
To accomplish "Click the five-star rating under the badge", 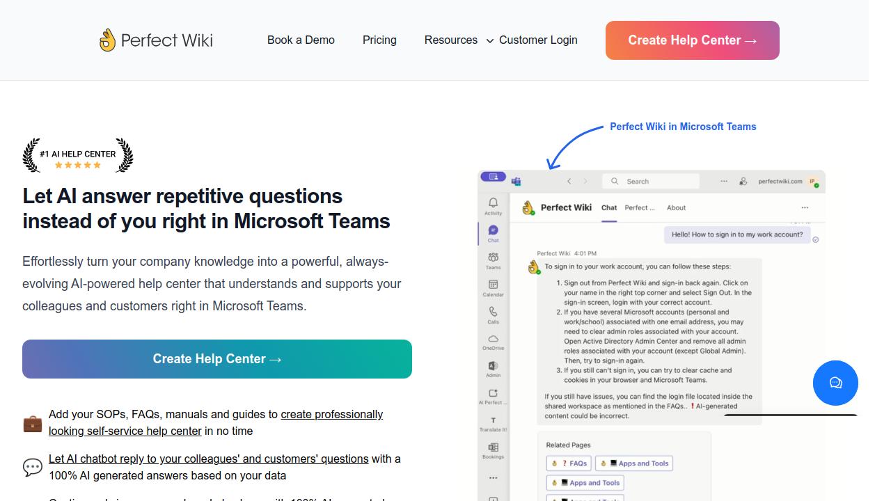I will click(78, 165).
